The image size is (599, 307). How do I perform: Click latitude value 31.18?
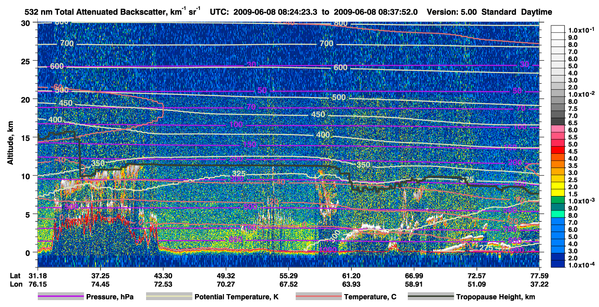click(38, 275)
